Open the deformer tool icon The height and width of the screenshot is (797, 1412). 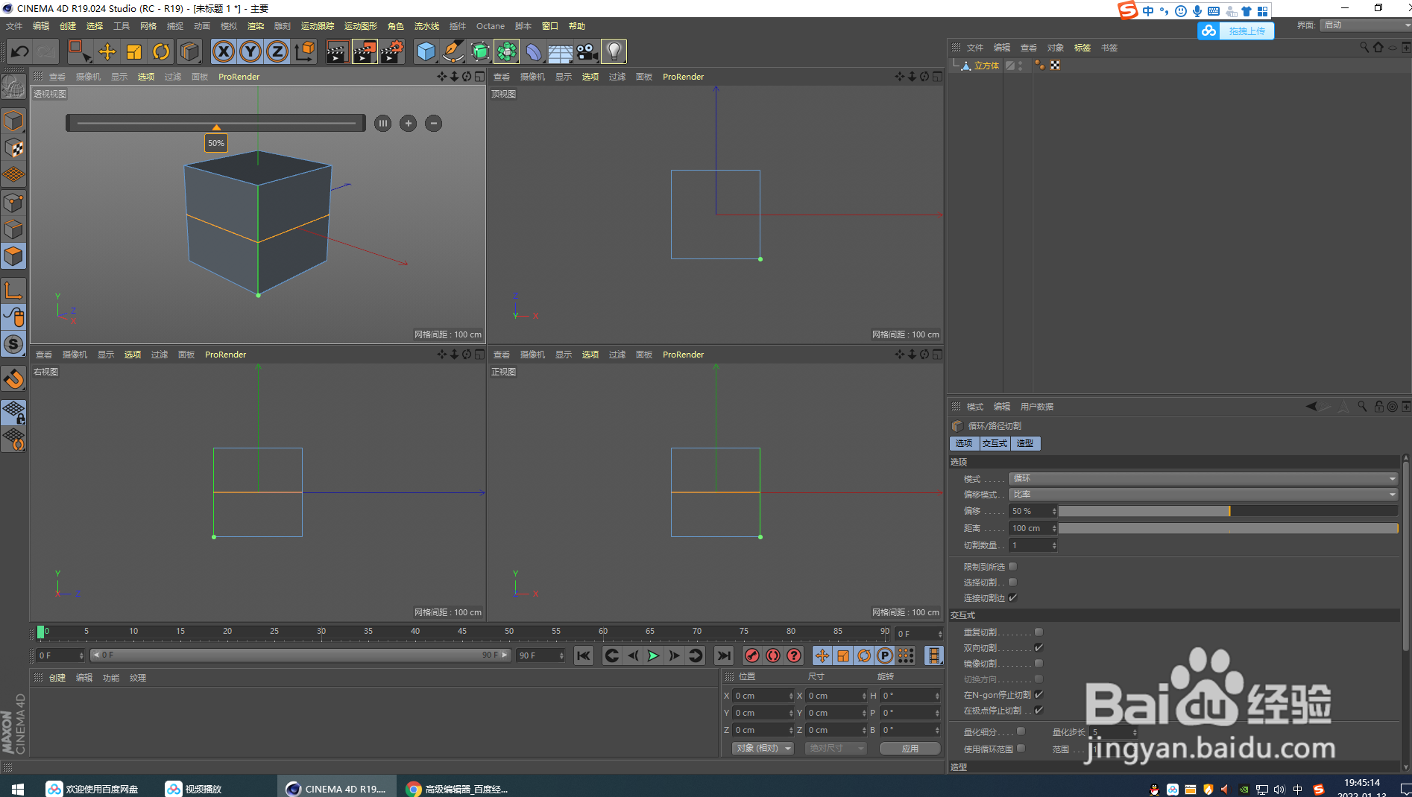point(534,51)
